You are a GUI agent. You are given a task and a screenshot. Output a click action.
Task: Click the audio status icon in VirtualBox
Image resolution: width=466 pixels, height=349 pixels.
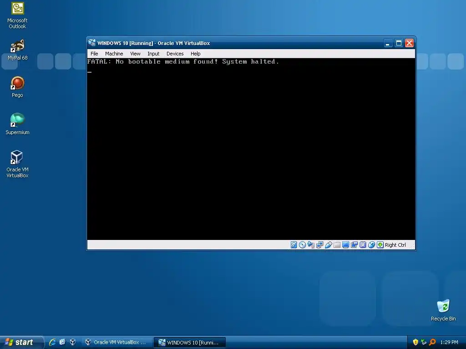click(x=311, y=245)
